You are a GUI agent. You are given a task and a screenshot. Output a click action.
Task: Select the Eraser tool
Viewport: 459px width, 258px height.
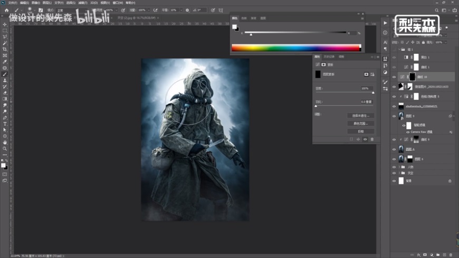coord(5,93)
